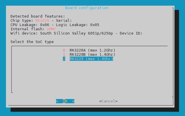Click the red index number 0
The image size is (185, 116).
pyautogui.click(x=64, y=50)
